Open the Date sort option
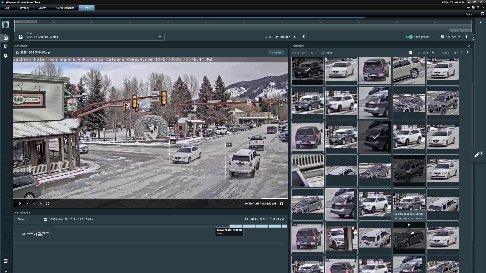 click(x=423, y=53)
